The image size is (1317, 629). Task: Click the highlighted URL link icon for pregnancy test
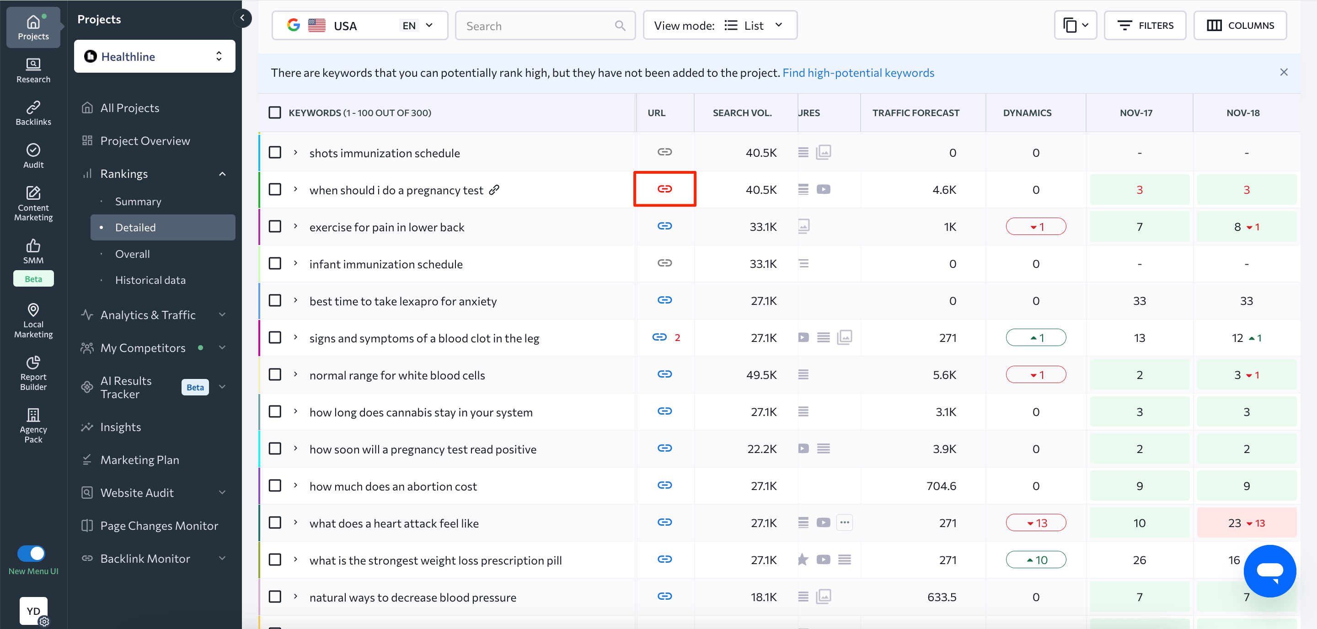(x=664, y=188)
